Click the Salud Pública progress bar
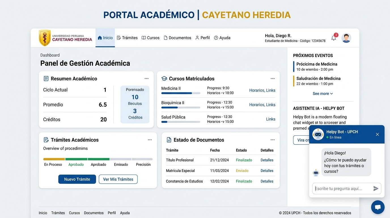 tap(181, 122)
